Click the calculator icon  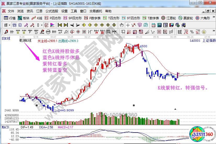159,25
